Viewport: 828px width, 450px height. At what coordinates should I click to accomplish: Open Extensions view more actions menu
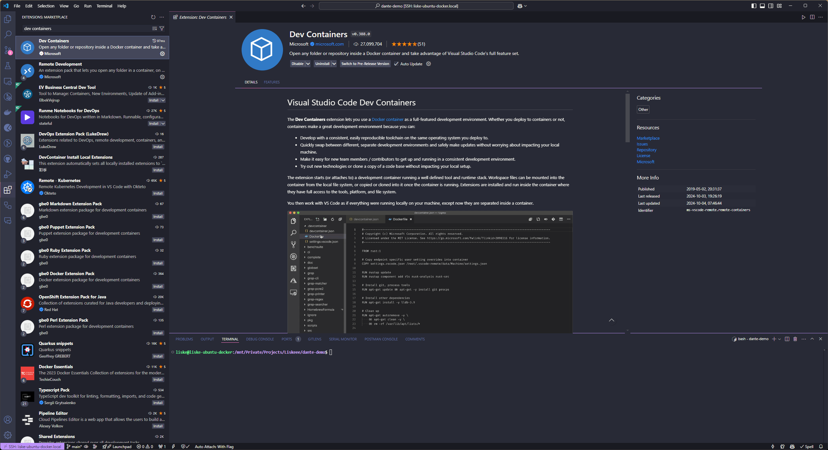click(x=162, y=17)
